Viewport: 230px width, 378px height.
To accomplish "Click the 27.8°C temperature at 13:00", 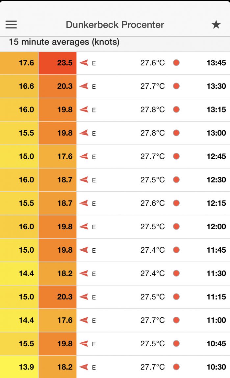I will point(152,133).
